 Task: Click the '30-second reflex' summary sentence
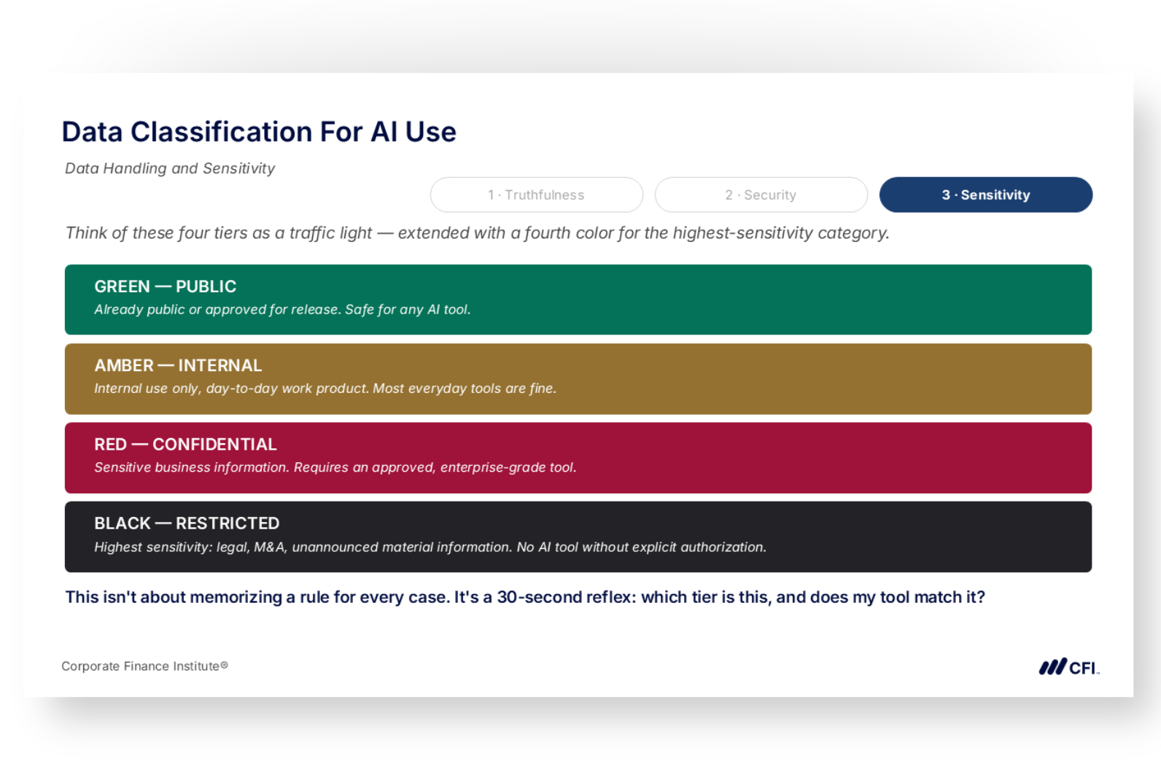[525, 597]
